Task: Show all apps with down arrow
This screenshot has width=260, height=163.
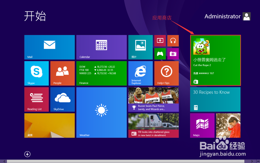Action: (27, 154)
